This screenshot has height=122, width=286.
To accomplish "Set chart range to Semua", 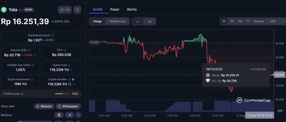I will (x=259, y=21).
